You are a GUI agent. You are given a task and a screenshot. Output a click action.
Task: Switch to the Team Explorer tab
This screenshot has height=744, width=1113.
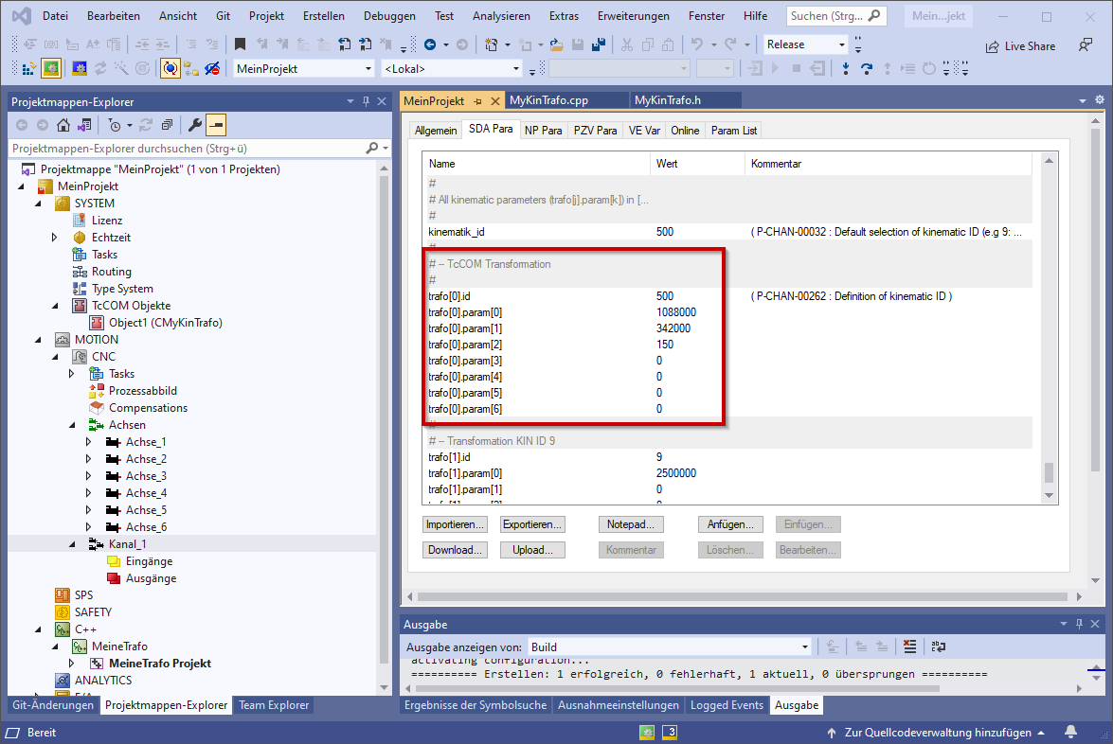[x=274, y=705]
